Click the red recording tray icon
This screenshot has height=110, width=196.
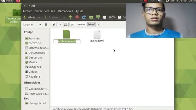[146, 1]
